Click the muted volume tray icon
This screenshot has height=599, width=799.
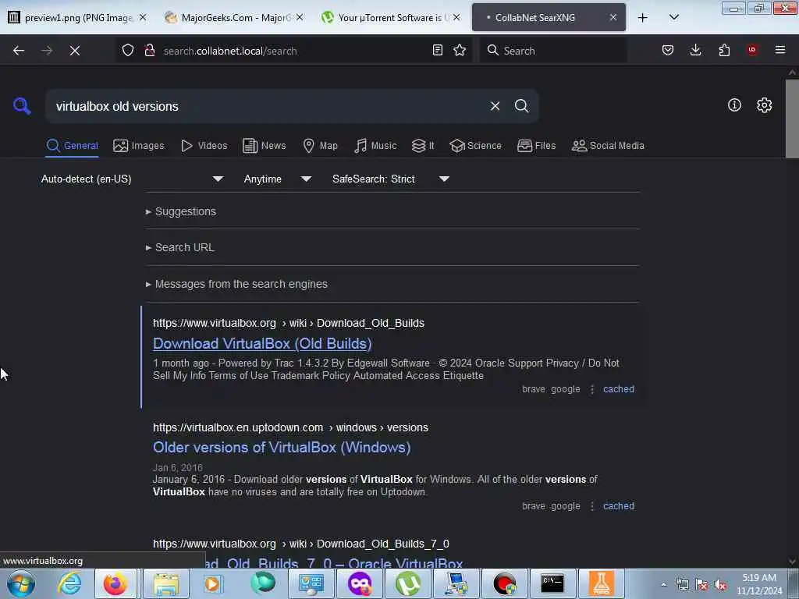pyautogui.click(x=720, y=585)
